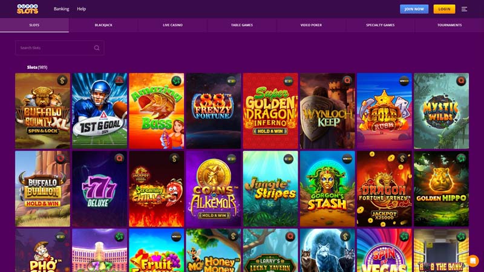The width and height of the screenshot is (484, 272).
Task: Open Buffalo Bounty XL game thumbnail
Action: (x=42, y=111)
